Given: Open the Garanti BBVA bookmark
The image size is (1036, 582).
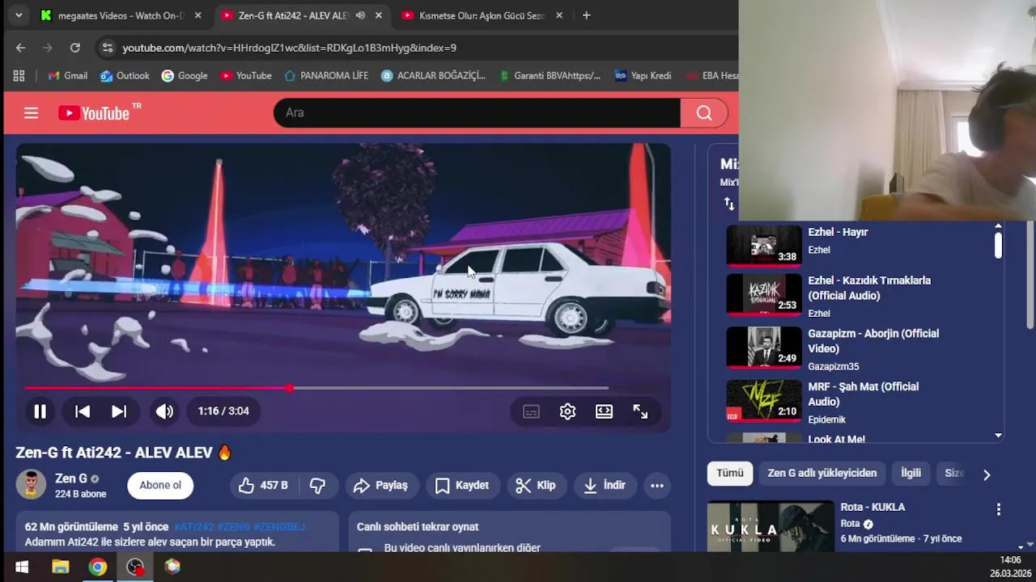Looking at the screenshot, I should point(550,76).
